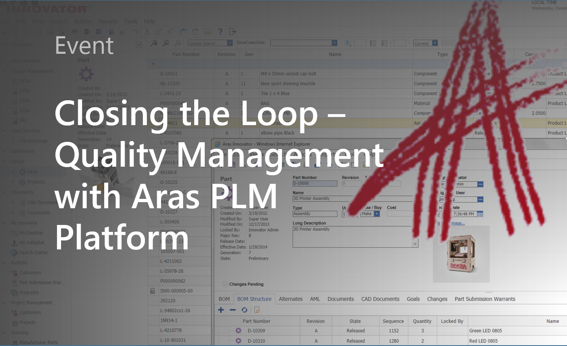This screenshot has height=346, width=567.
Task: Open the Saved searches dropdown
Action: pyautogui.click(x=334, y=42)
